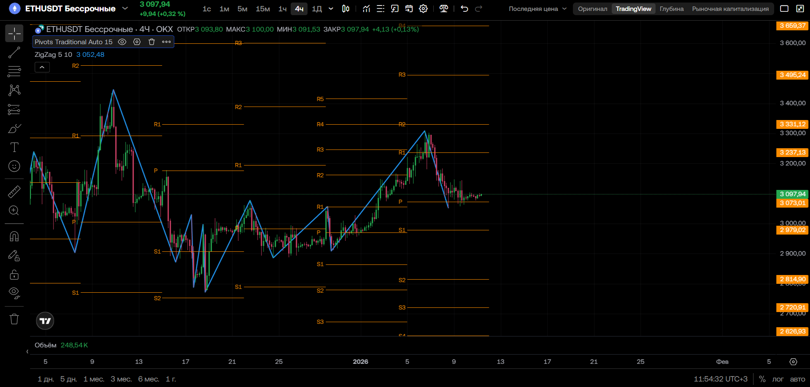Select the 5м timeframe

(242, 9)
